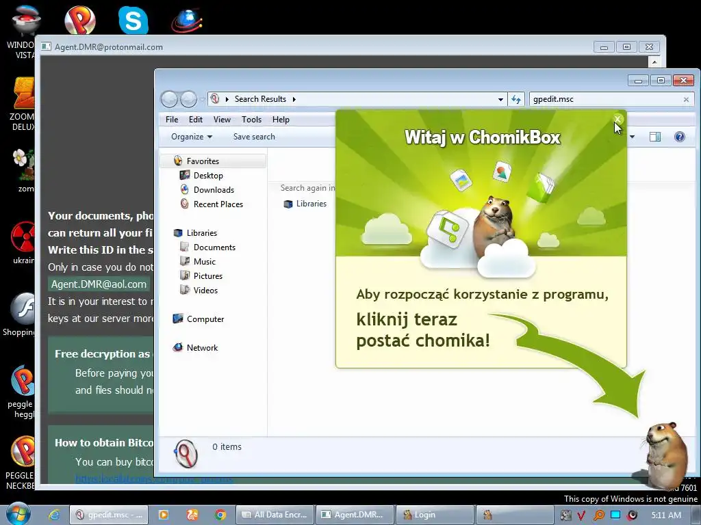Expand arrow after Search Results breadcrumb
The image size is (701, 525).
point(294,99)
